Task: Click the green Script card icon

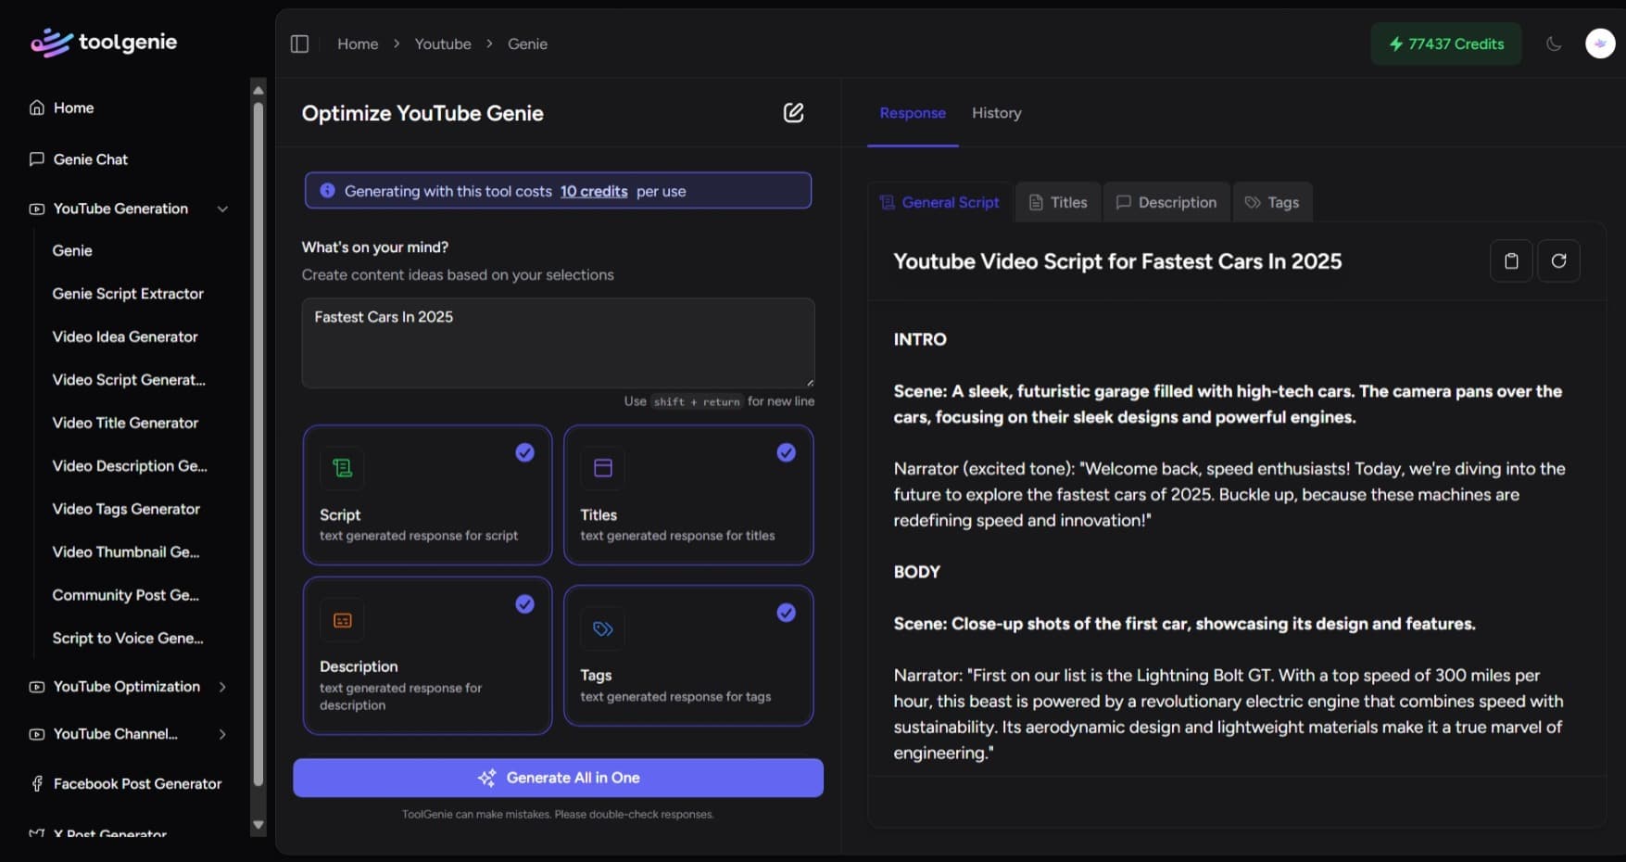Action: coord(342,468)
